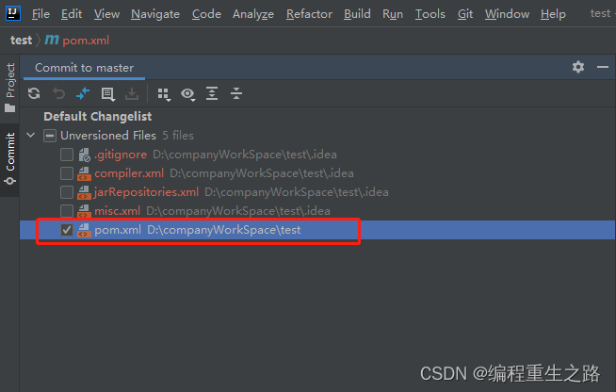The width and height of the screenshot is (616, 392).
Task: Click the Expand All icon
Action: click(212, 93)
